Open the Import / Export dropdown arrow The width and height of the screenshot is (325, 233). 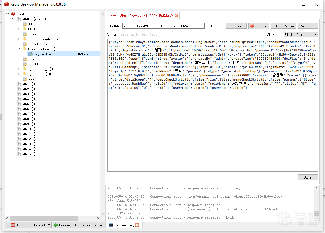pos(49,225)
